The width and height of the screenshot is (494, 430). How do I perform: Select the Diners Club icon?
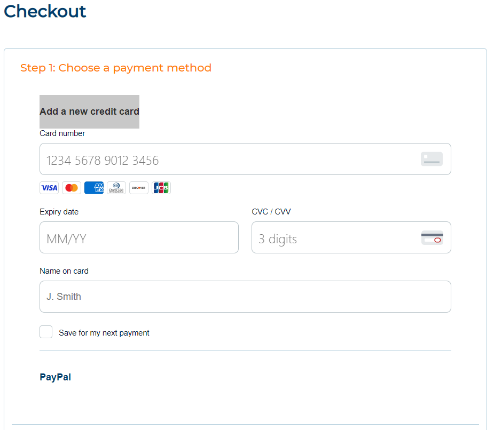coord(116,187)
